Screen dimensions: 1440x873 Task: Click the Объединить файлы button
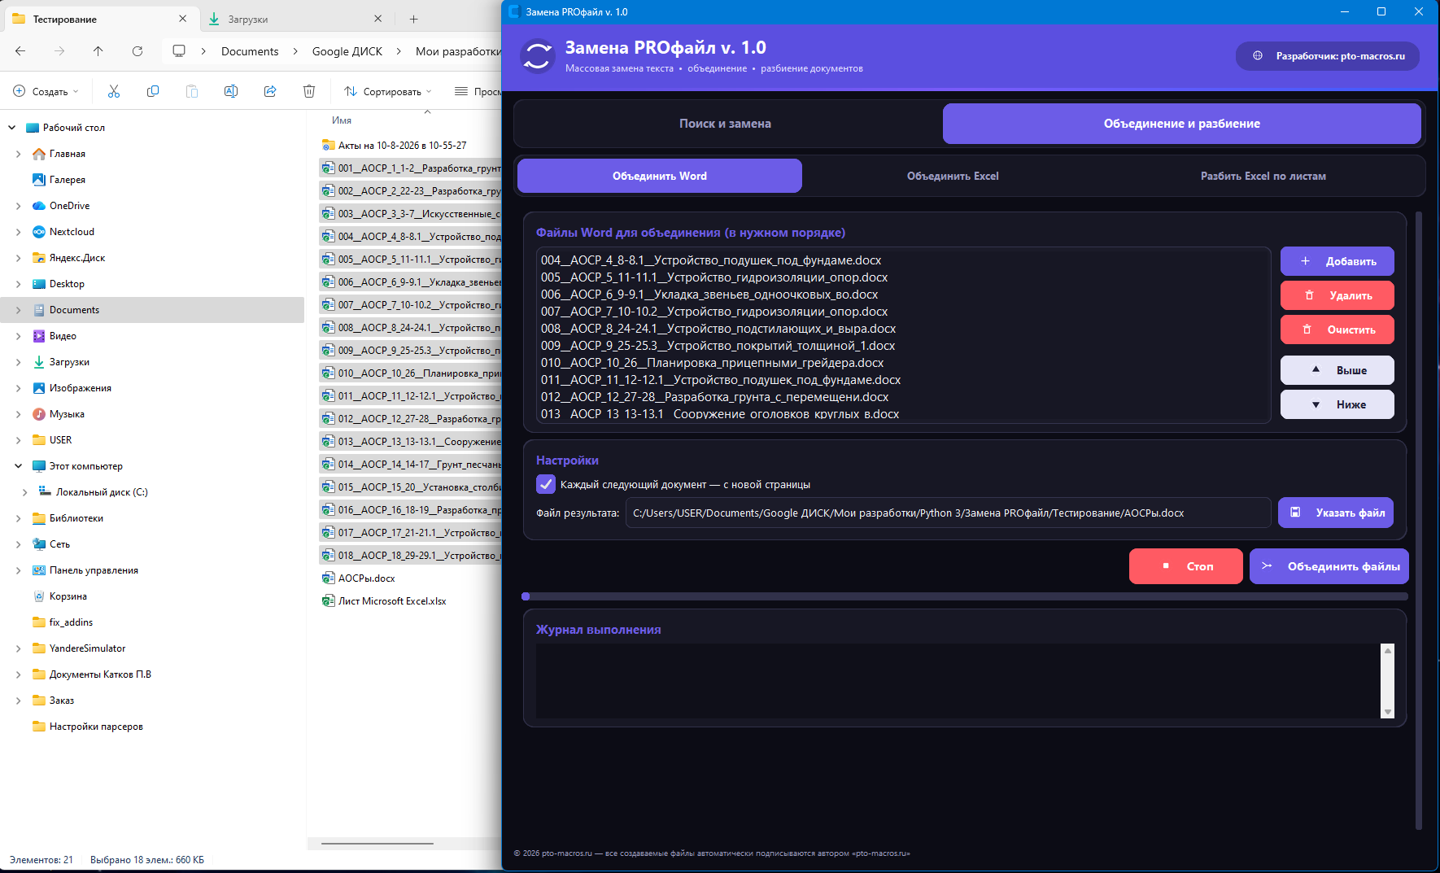coord(1329,566)
